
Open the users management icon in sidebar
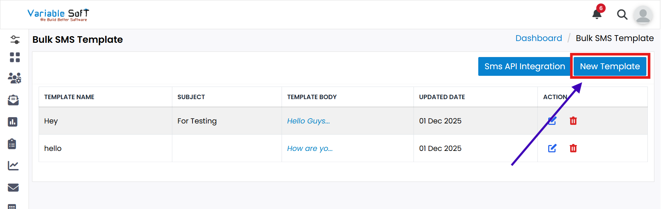[15, 78]
